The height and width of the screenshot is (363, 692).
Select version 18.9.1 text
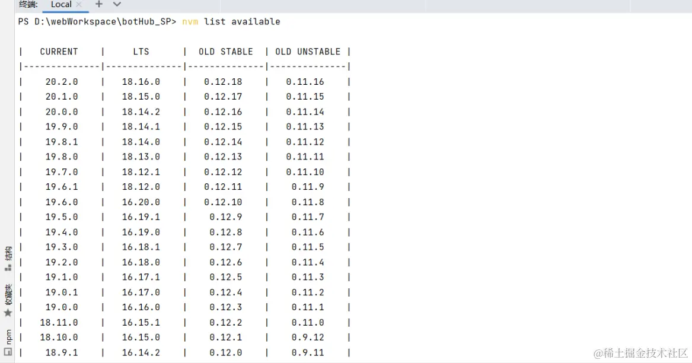pyautogui.click(x=61, y=352)
